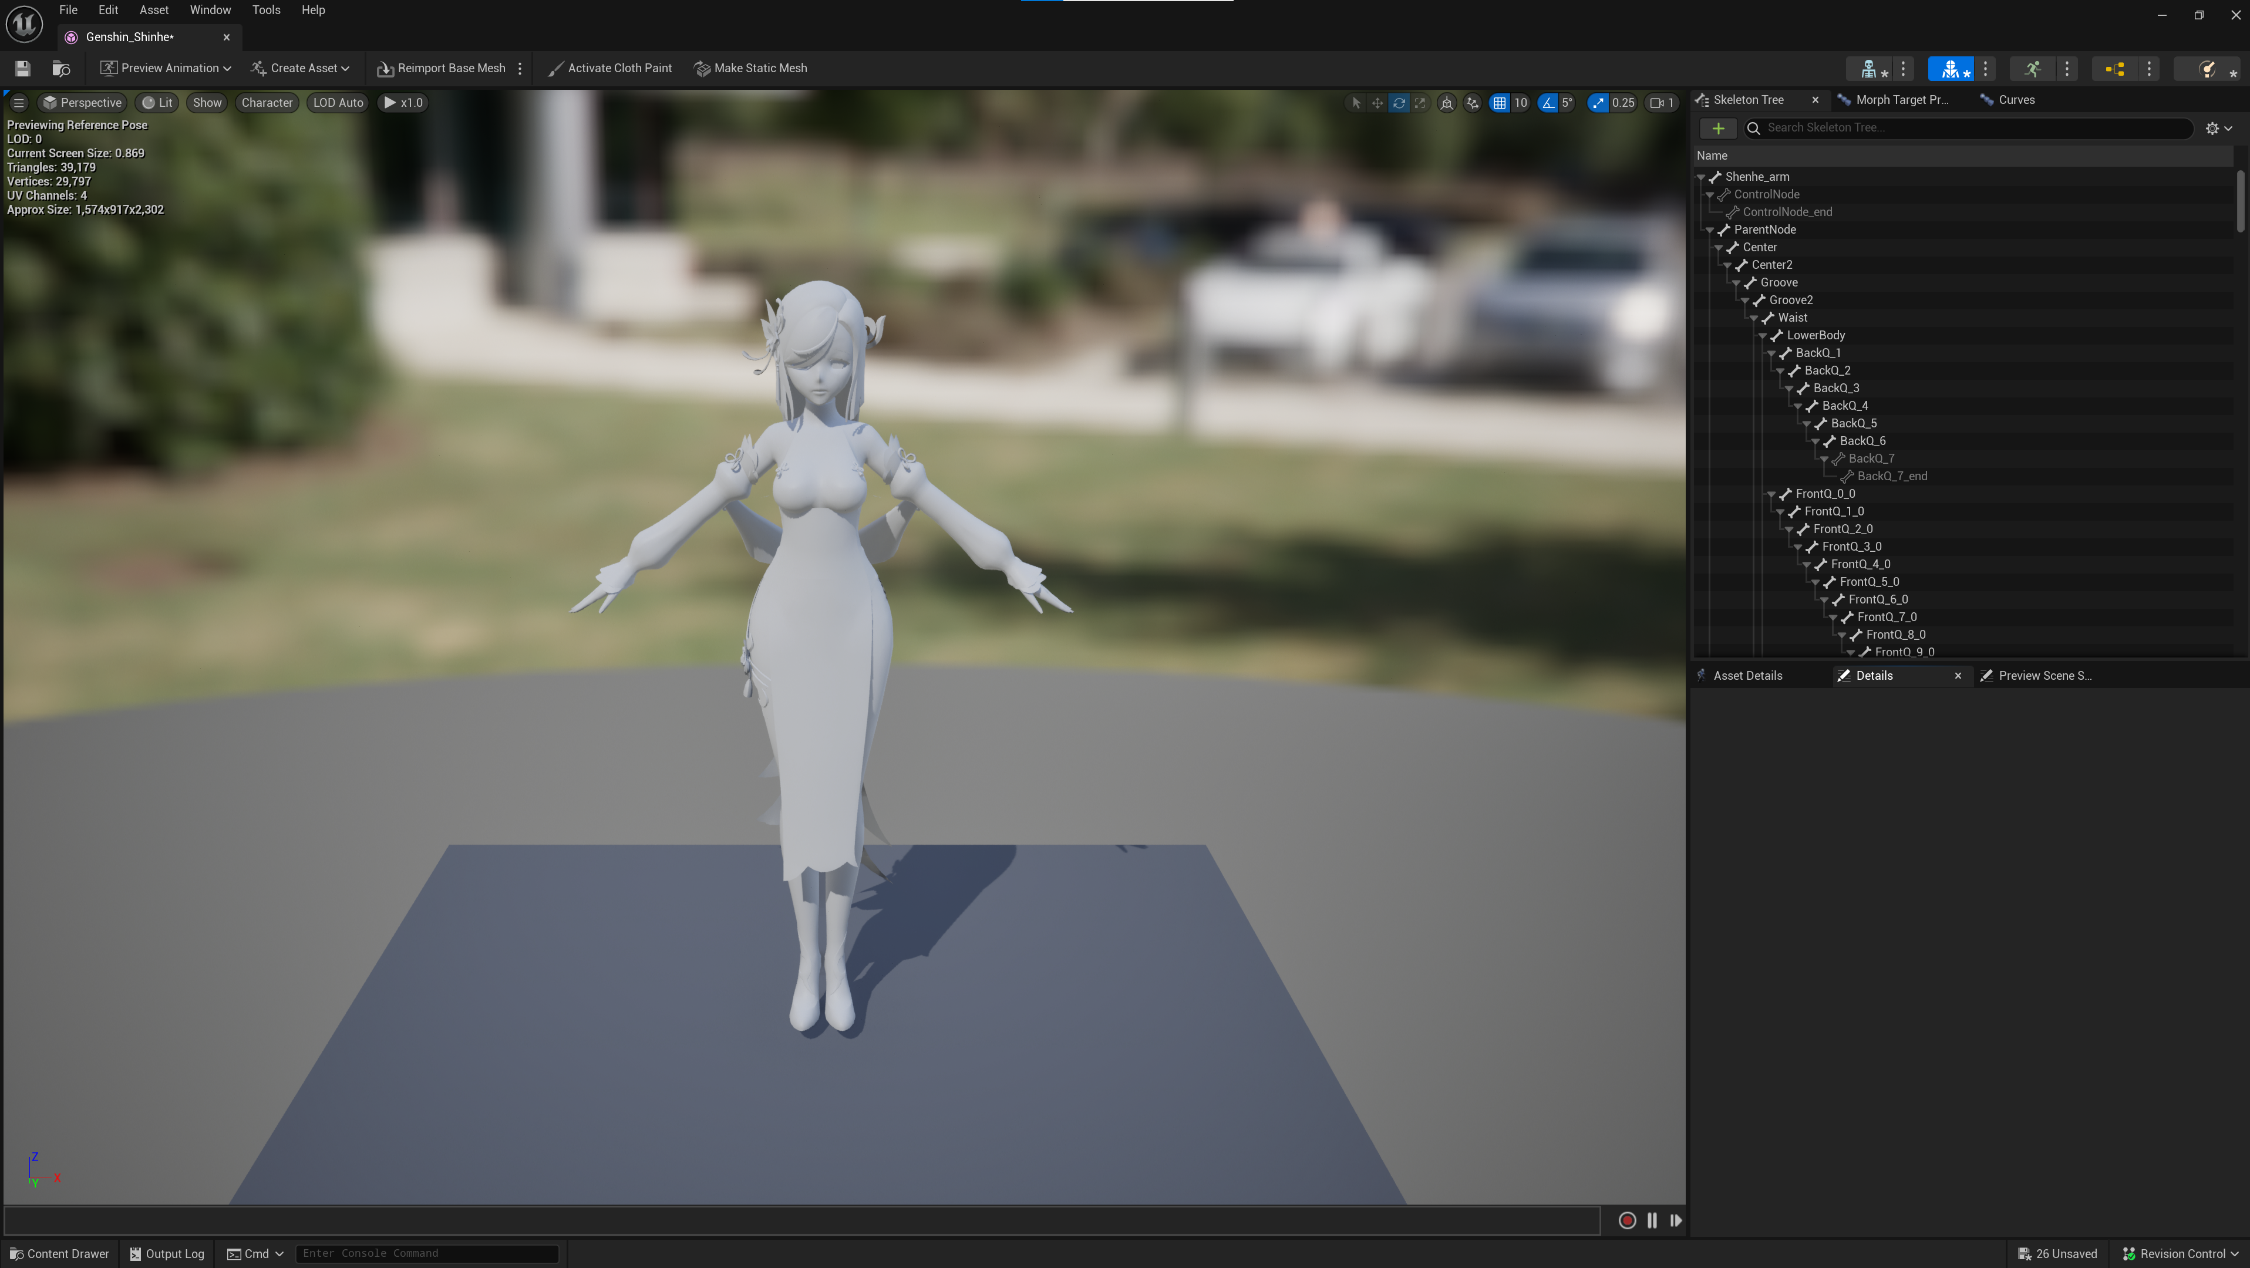The height and width of the screenshot is (1268, 2250).
Task: Click Reimport Base Mesh button
Action: tap(442, 68)
